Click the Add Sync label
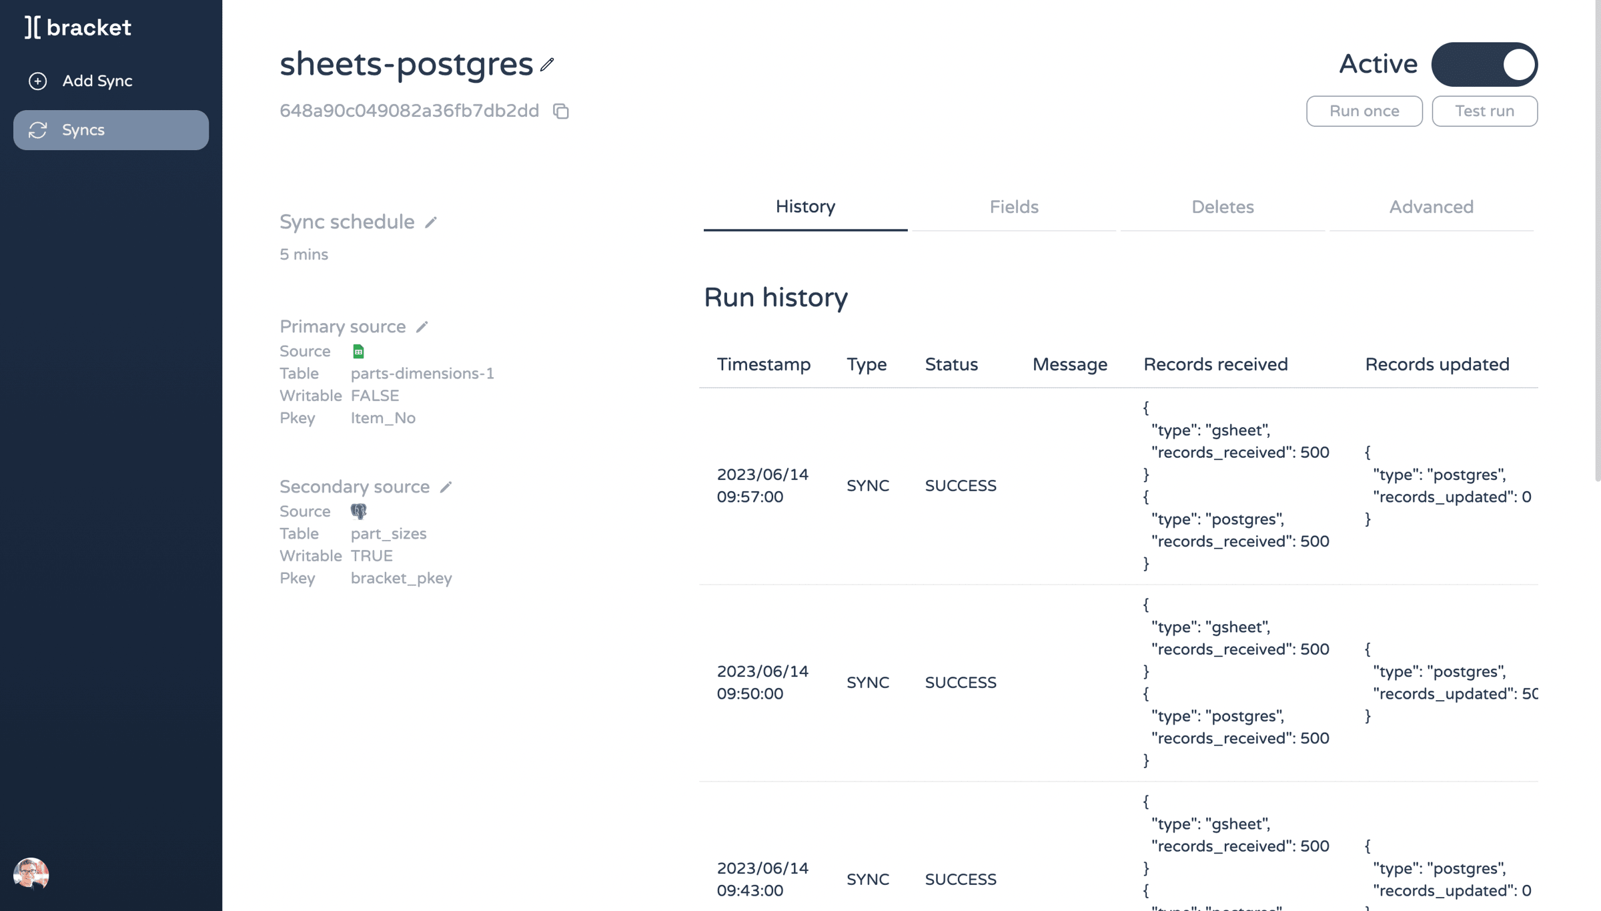This screenshot has width=1601, height=911. coord(97,81)
